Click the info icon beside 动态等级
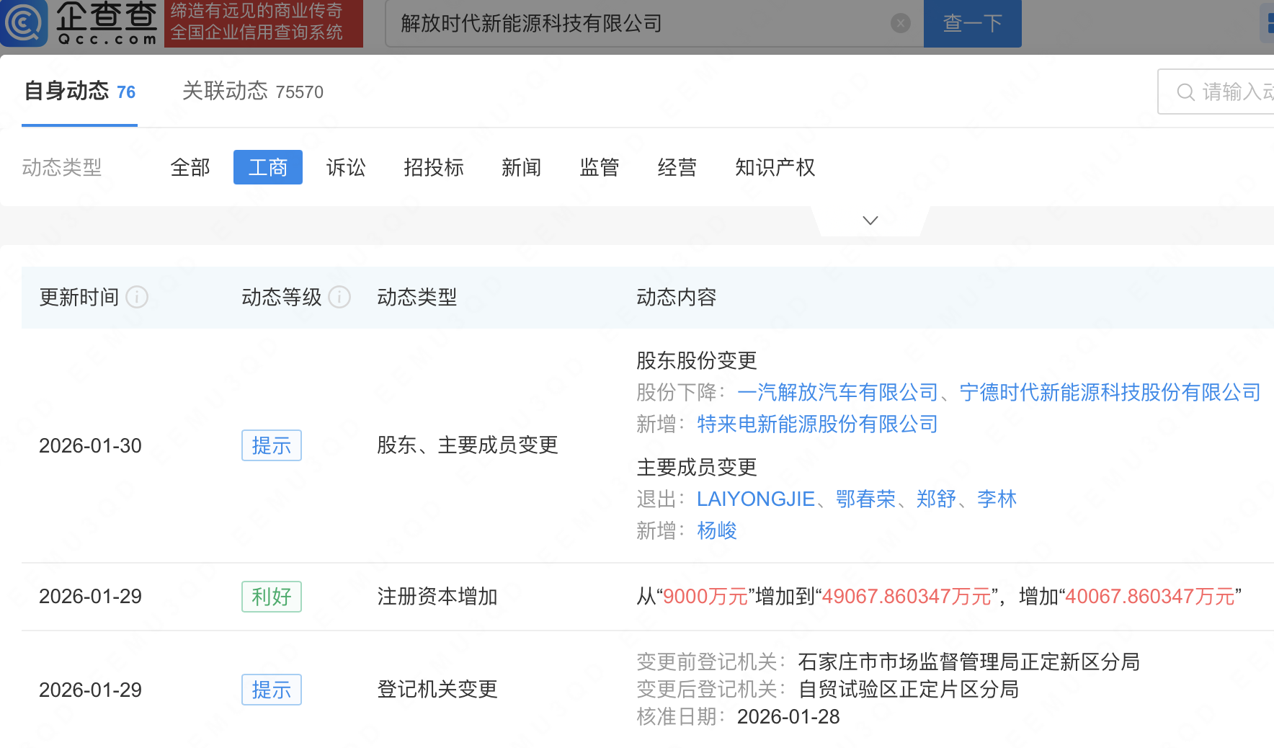The height and width of the screenshot is (748, 1274). 339,297
